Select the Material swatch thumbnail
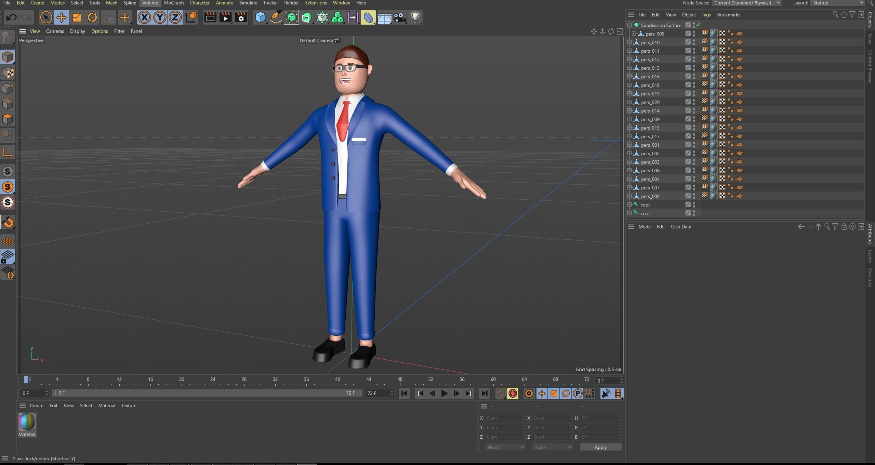The width and height of the screenshot is (875, 465). pyautogui.click(x=27, y=422)
